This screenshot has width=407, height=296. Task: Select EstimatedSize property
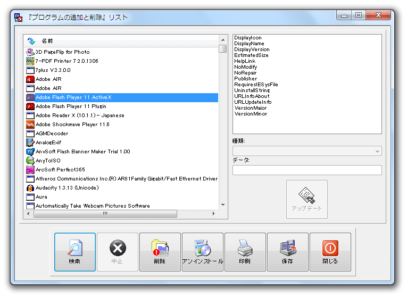point(251,55)
